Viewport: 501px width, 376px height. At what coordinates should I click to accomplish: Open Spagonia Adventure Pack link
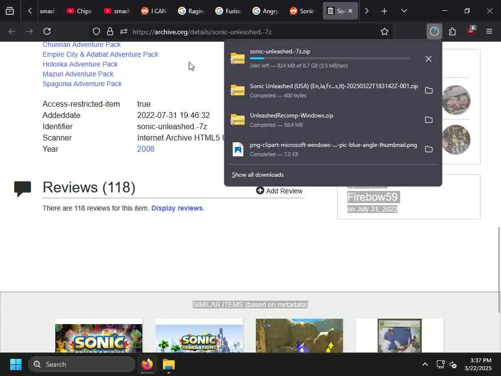82,84
